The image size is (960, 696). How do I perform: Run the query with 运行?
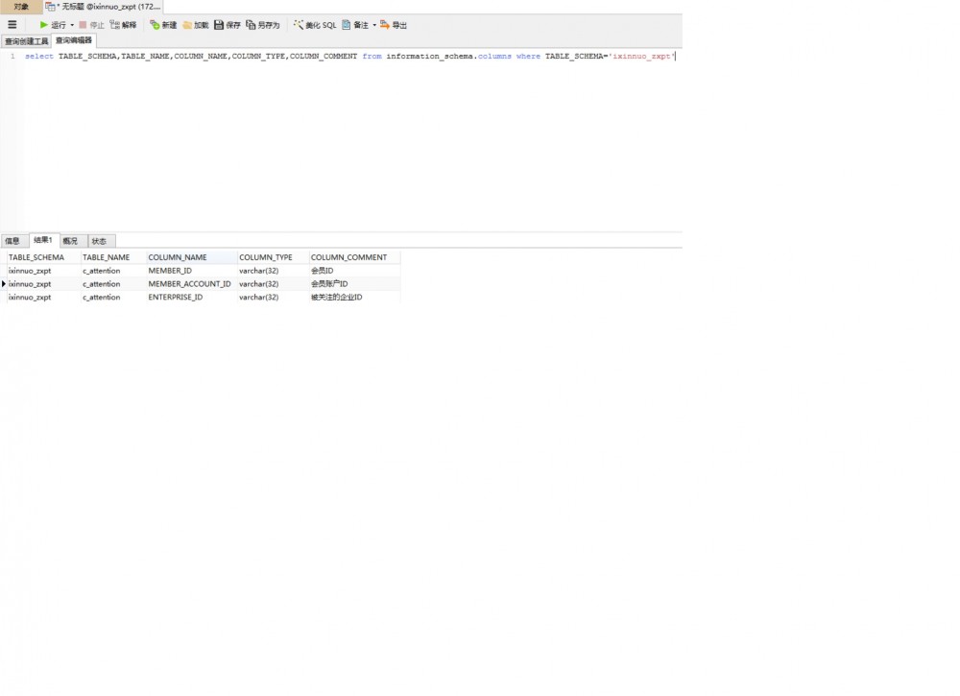(x=53, y=25)
